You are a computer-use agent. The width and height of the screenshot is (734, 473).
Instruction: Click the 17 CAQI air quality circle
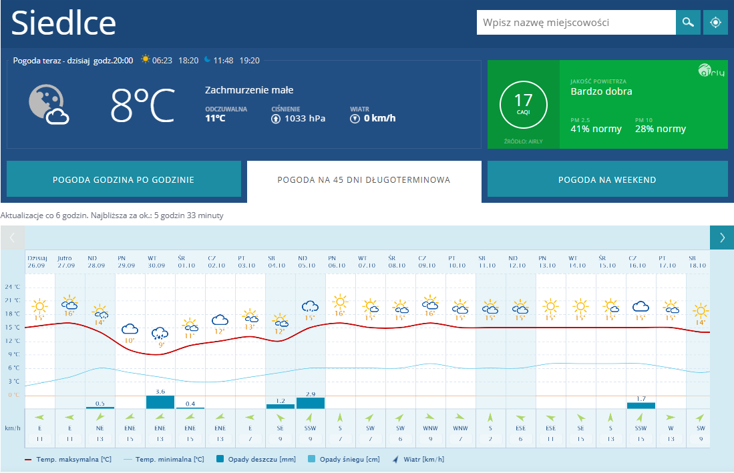523,105
